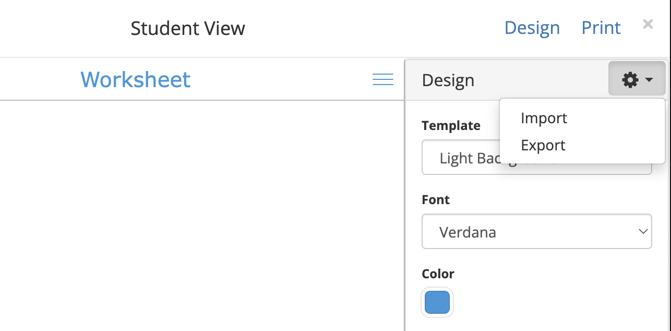Click the Student View heading
This screenshot has height=331, width=671.
[x=188, y=28]
